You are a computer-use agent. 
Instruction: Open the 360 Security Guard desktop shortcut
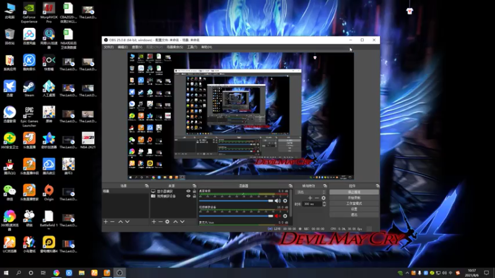pyautogui.click(x=10, y=141)
